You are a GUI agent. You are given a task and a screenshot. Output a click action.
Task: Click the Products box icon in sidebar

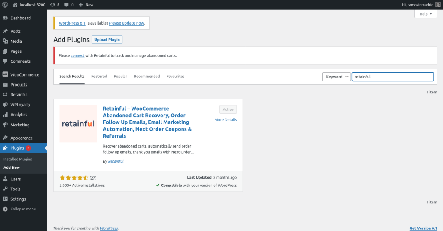[5, 84]
